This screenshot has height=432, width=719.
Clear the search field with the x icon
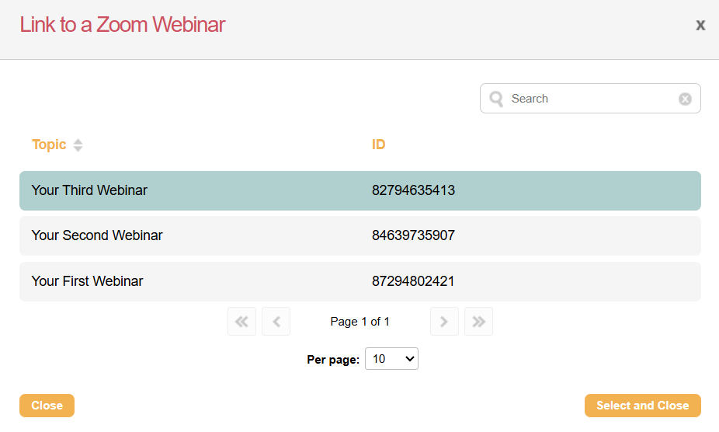(x=685, y=99)
